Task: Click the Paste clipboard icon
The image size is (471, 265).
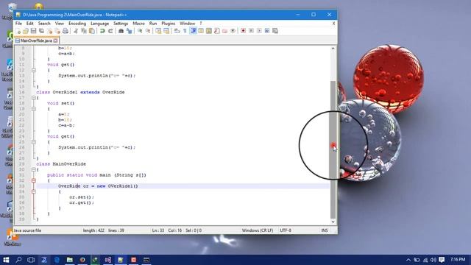Action: tap(91, 31)
